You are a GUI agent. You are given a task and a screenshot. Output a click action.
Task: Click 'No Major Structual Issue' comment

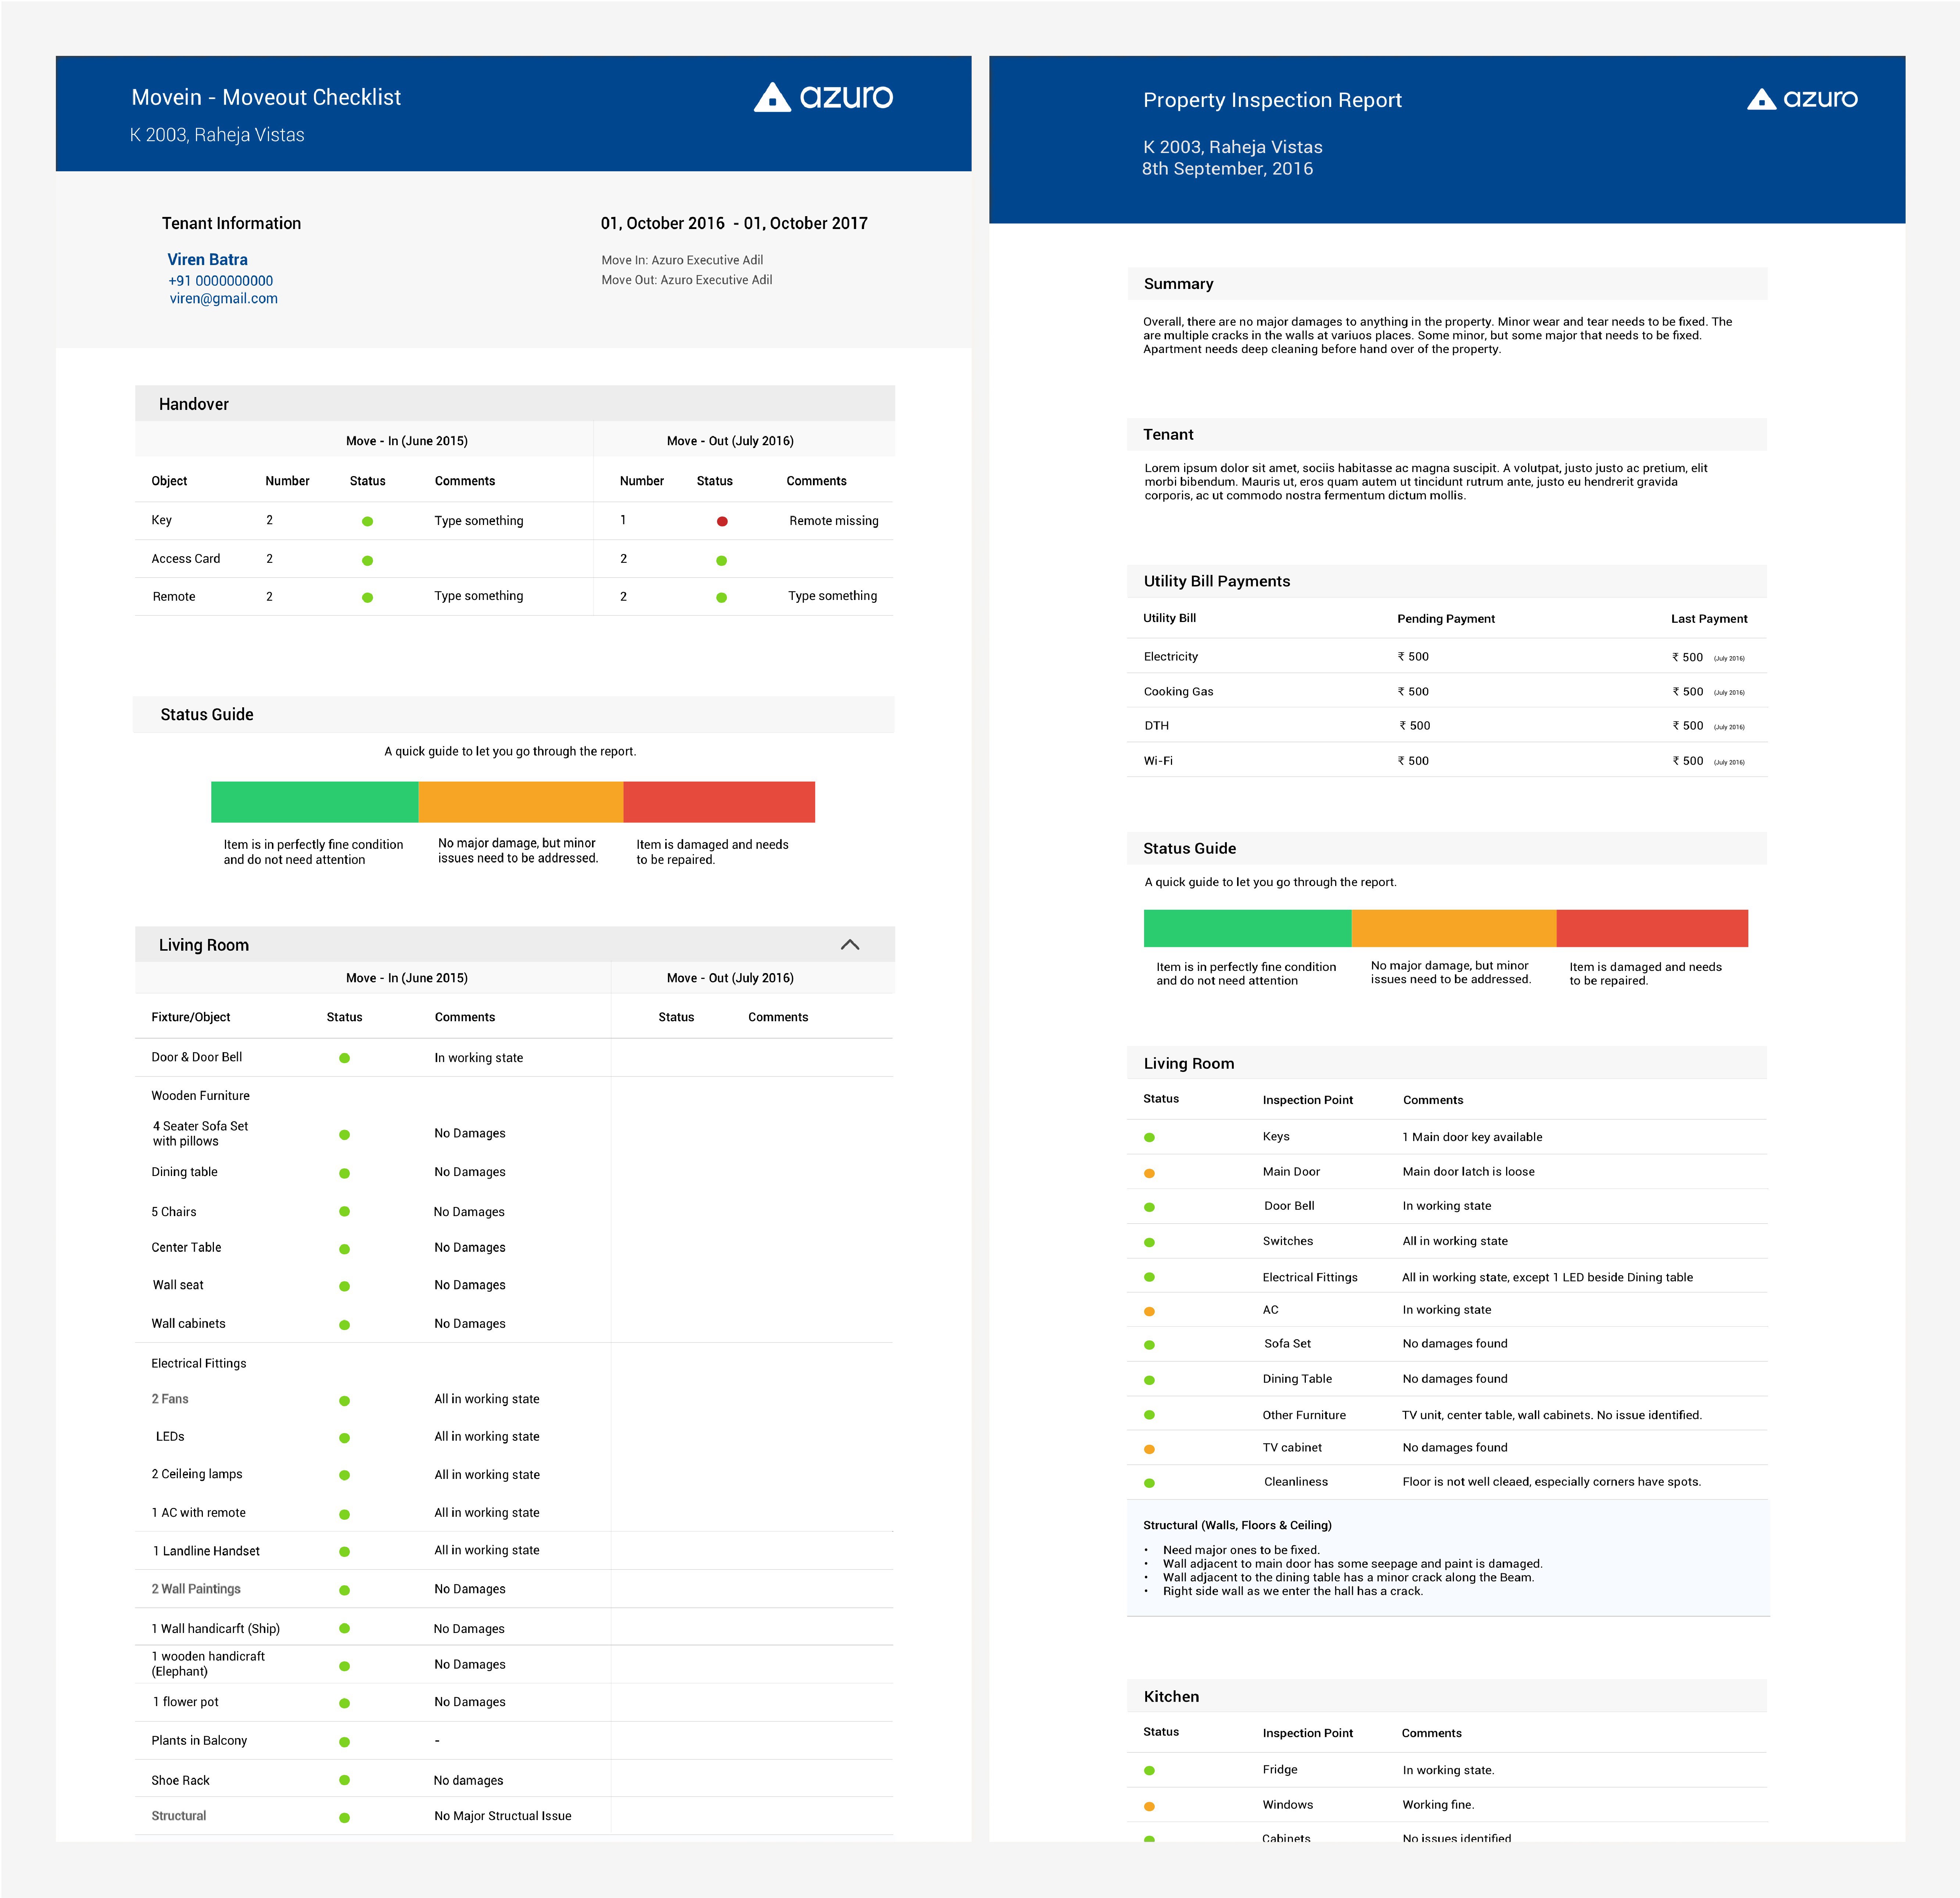click(x=503, y=1816)
